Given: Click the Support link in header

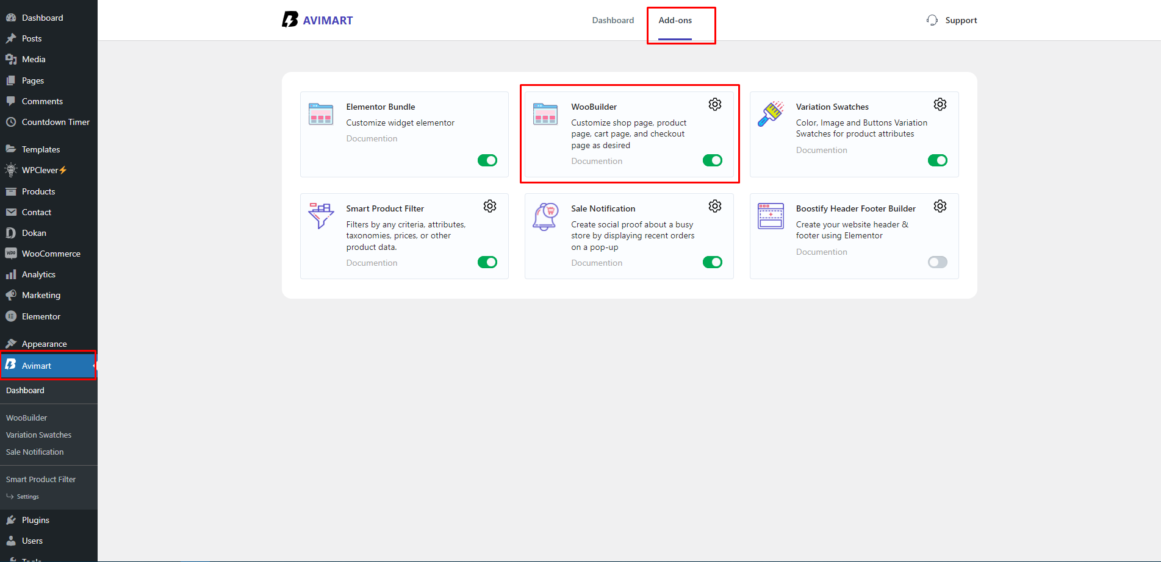Looking at the screenshot, I should tap(961, 20).
